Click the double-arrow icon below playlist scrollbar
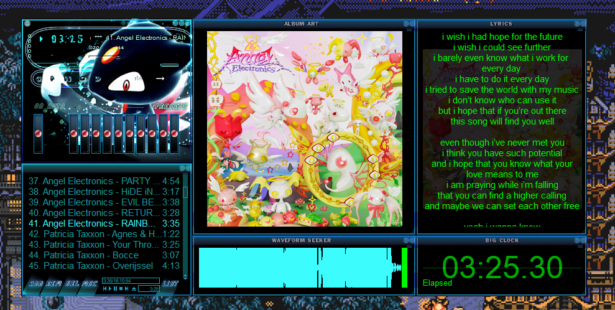Viewport: 615px width, 310px height. point(185,276)
